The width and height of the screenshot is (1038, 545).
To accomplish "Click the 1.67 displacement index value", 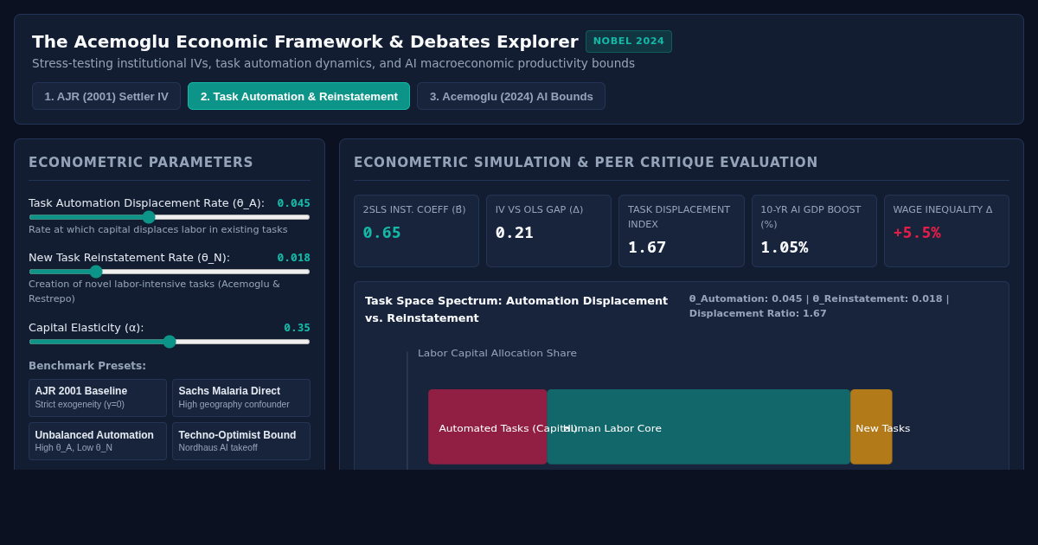I will (647, 247).
